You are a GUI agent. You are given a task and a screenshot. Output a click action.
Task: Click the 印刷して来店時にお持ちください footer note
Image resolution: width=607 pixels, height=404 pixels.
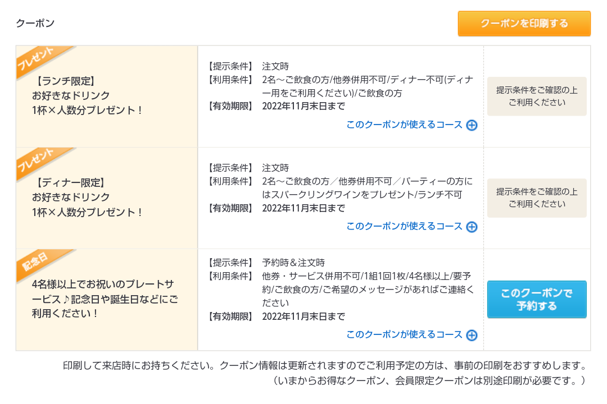324,366
